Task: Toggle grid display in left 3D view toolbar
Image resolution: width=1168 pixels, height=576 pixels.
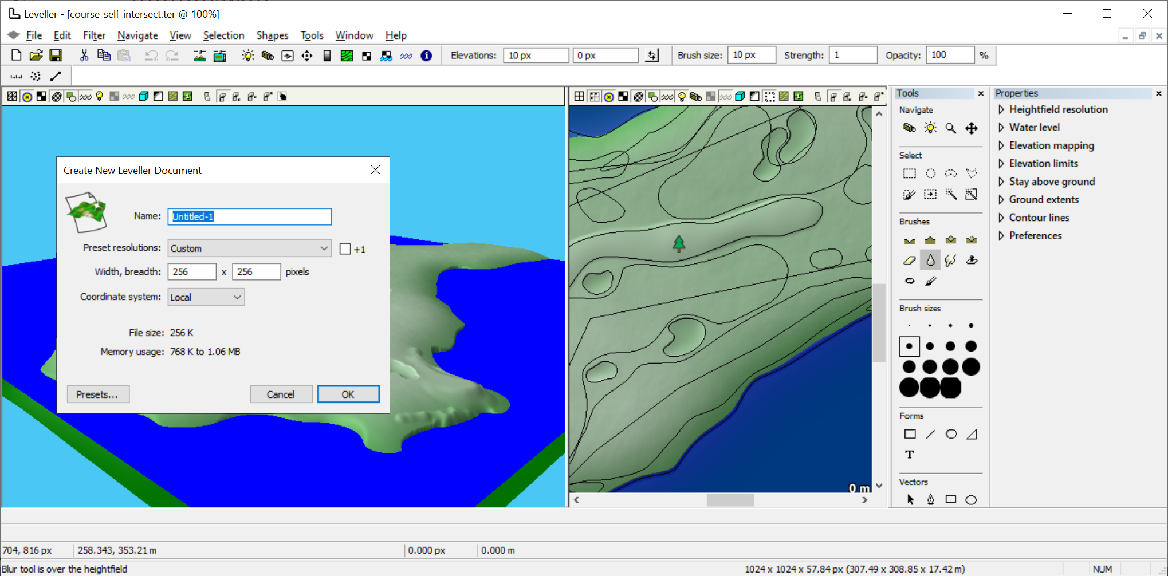Action: [12, 96]
